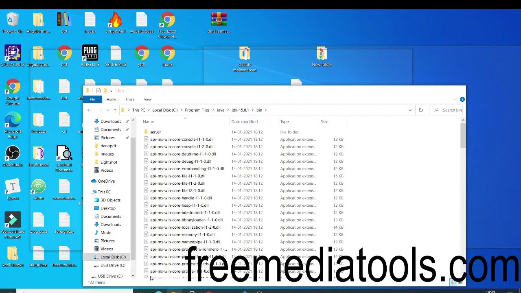Expand the ribbon using the chevron

[x=455, y=99]
